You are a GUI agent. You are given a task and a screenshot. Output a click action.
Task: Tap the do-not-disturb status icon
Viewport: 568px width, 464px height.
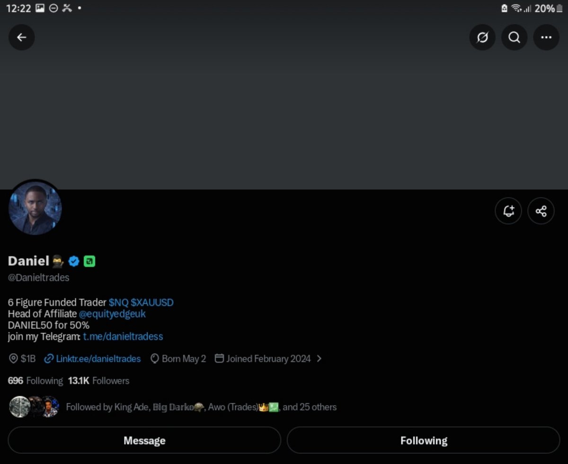(53, 8)
